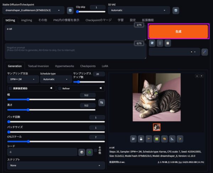Click the orange 生成 generate button
The width and height of the screenshot is (213, 173).
click(178, 32)
